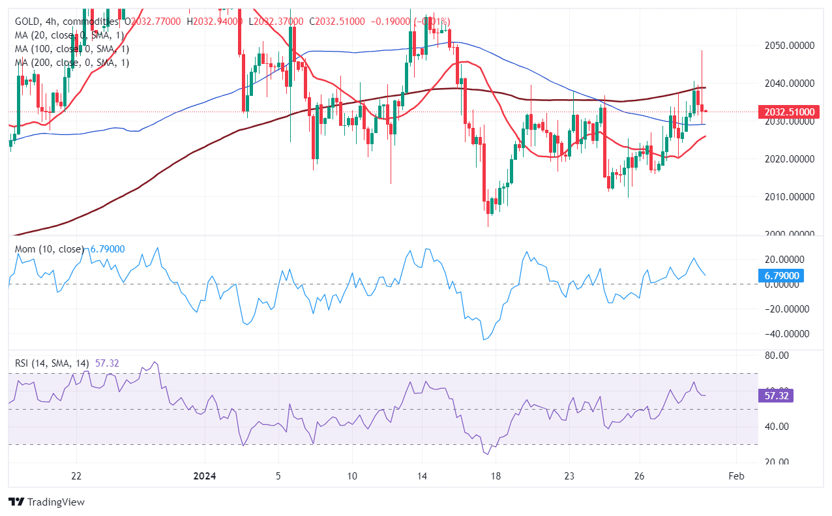The height and width of the screenshot is (516, 832).
Task: Click the purple 57.32 RSI value tag
Action: [x=775, y=396]
